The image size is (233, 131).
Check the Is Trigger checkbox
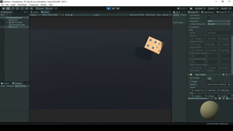click(208, 82)
